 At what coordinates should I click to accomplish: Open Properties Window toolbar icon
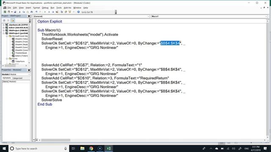click(x=66, y=12)
